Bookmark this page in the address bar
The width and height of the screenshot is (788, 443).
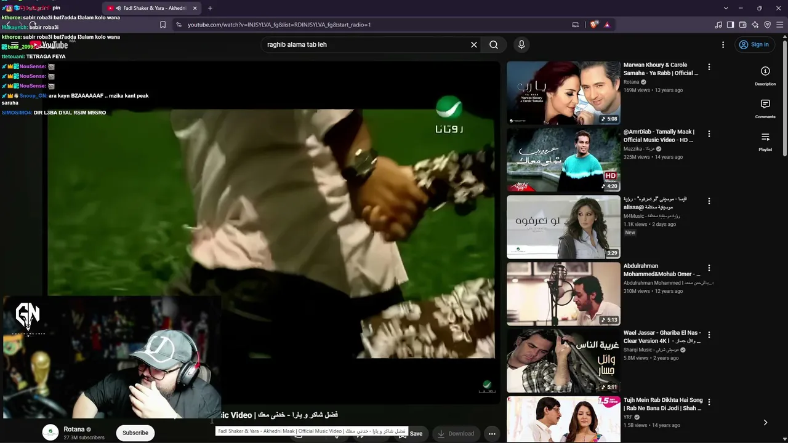click(x=163, y=25)
